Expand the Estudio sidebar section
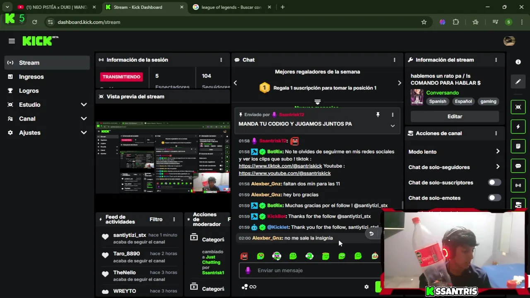The height and width of the screenshot is (298, 530). pos(84,105)
